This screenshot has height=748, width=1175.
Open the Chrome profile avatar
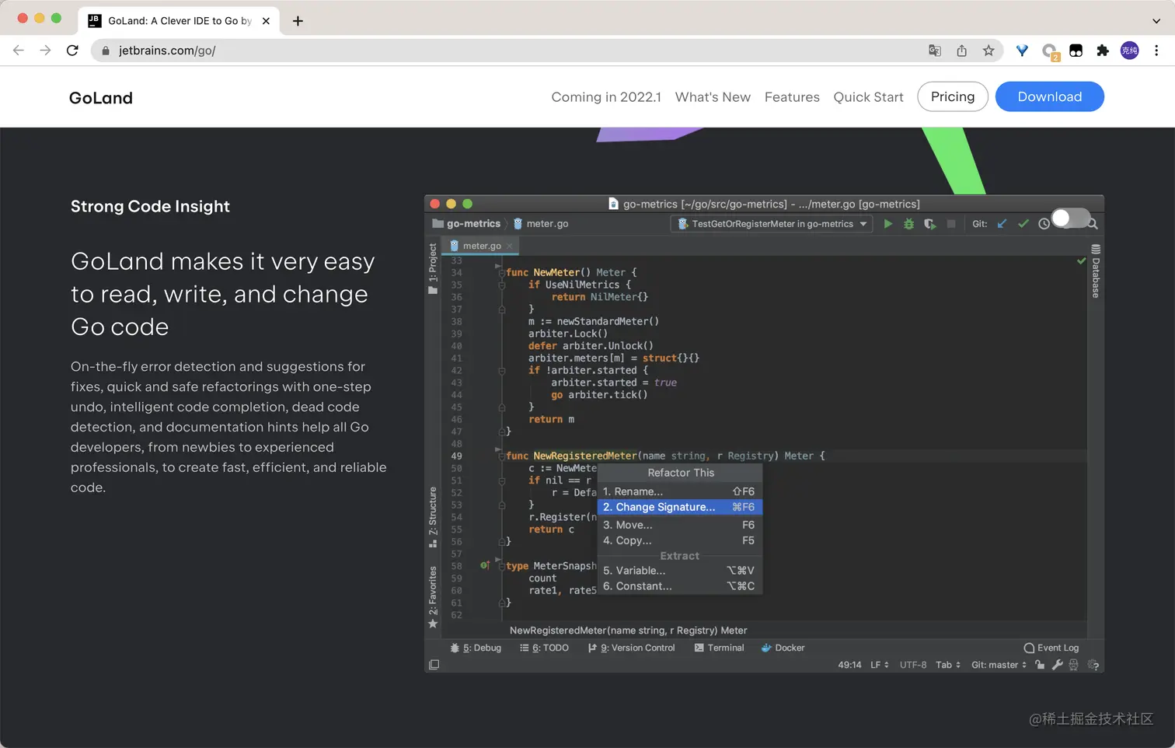point(1129,51)
